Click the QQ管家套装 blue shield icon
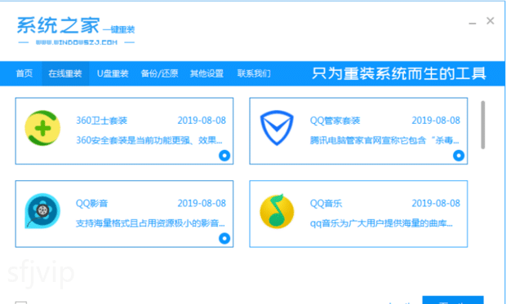This screenshot has height=304, width=506. pyautogui.click(x=277, y=128)
